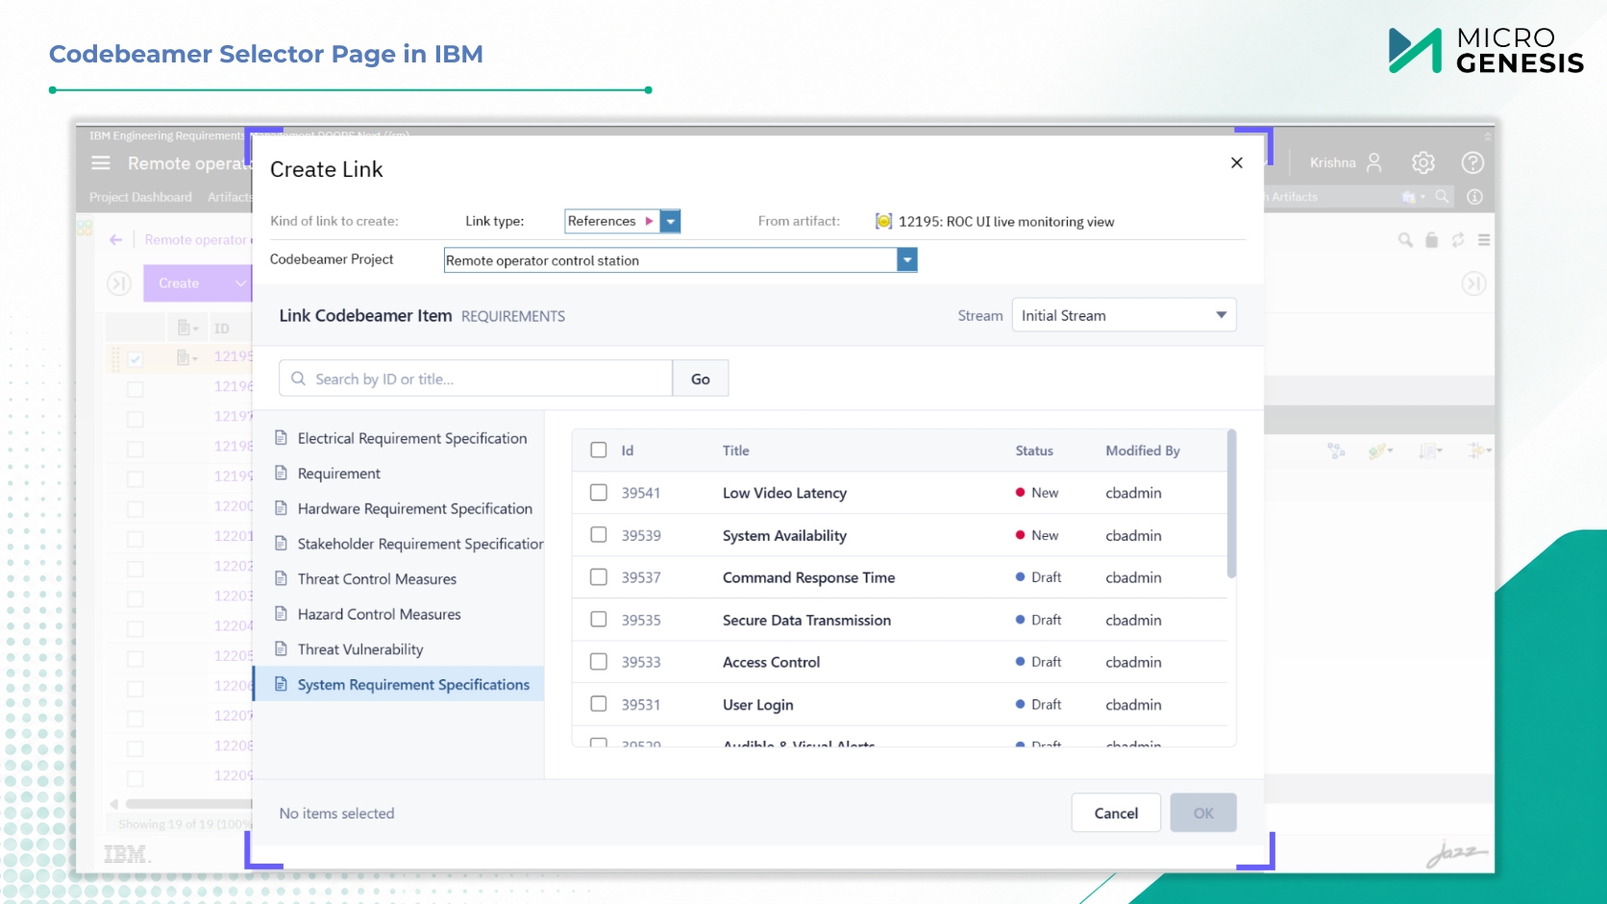
Task: Open the Create button dropdown arrow
Action: pos(240,283)
